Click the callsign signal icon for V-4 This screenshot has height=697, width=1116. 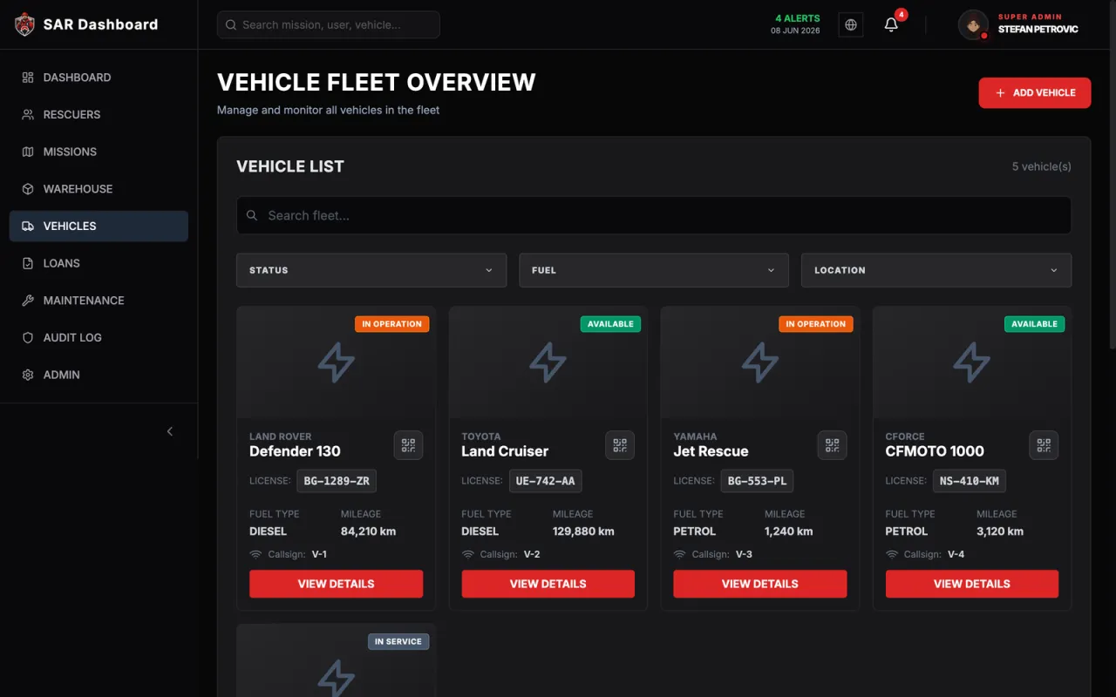coord(891,554)
